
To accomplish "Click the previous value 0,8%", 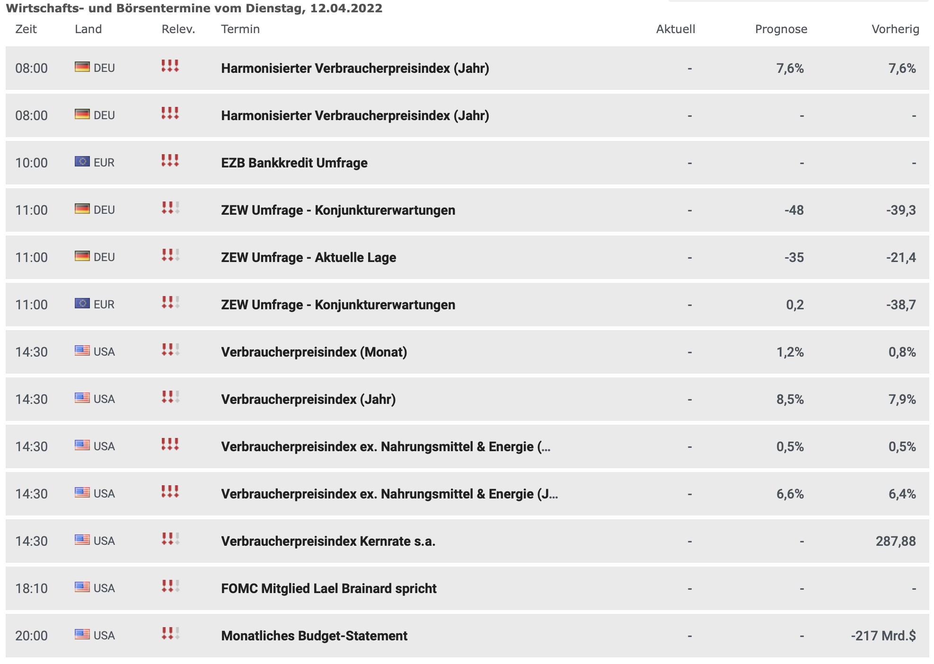I will [902, 352].
